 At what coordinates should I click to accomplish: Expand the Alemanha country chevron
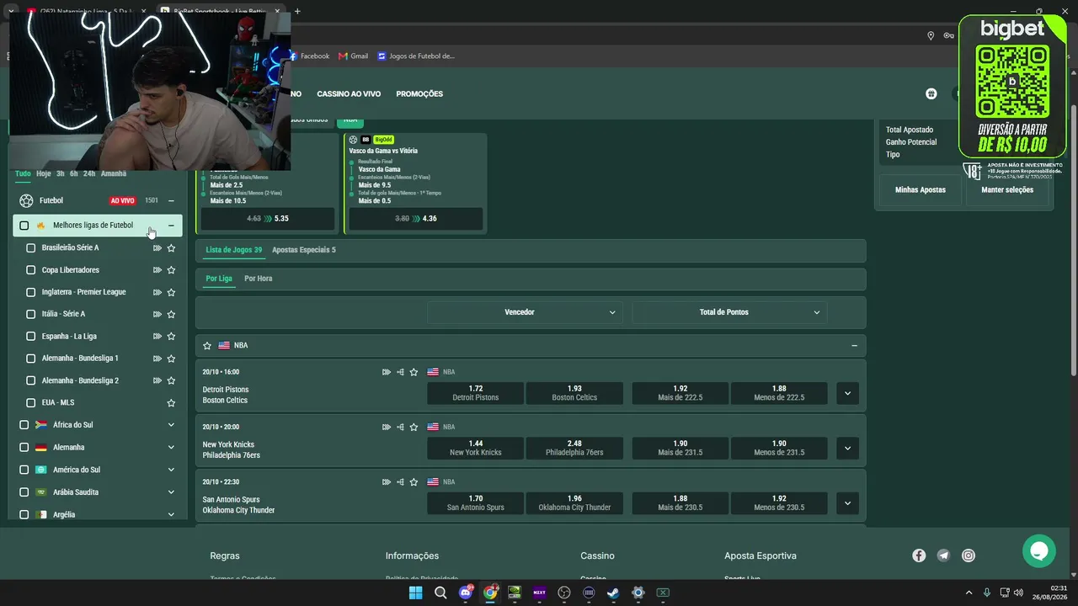click(171, 448)
